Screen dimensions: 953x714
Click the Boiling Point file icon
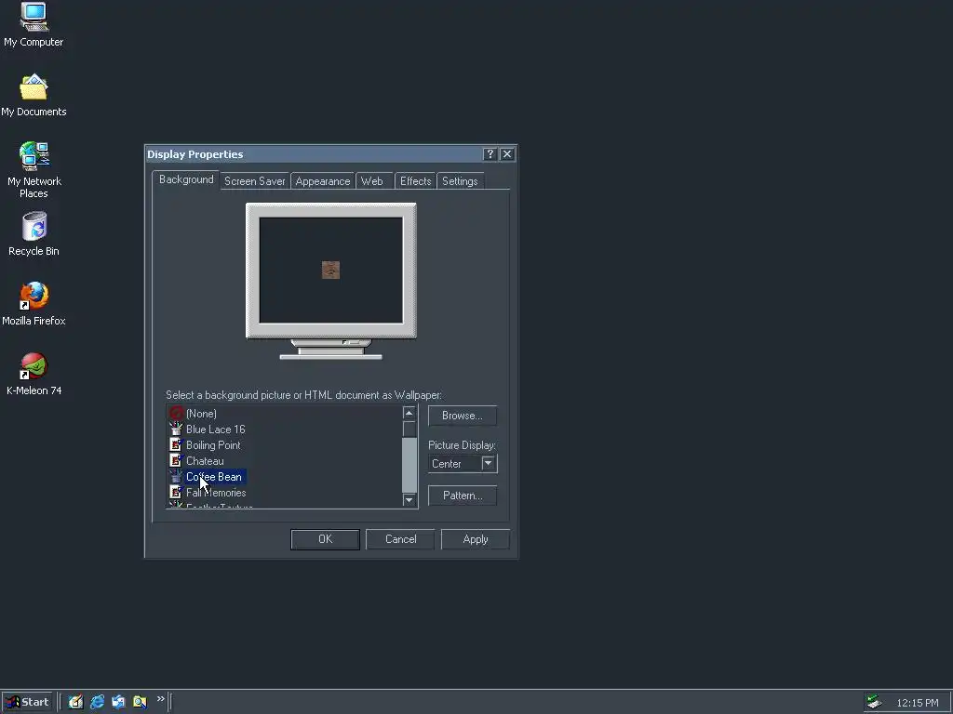[176, 445]
